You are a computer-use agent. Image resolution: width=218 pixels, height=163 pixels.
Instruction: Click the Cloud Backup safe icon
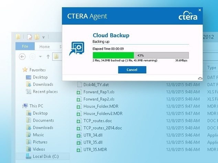click(x=77, y=48)
